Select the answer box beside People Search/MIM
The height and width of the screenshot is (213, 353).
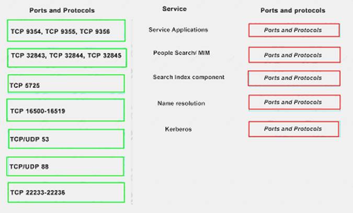click(x=294, y=55)
